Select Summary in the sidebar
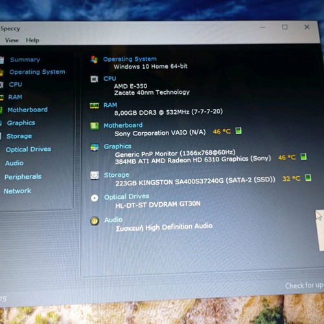The width and height of the screenshot is (324, 324). (x=25, y=60)
